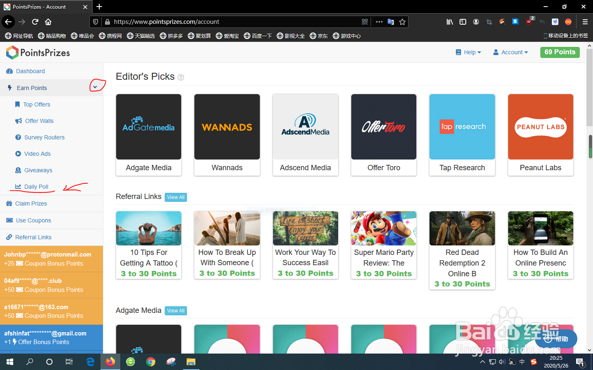Open the QR code icon in address bar

point(365,22)
